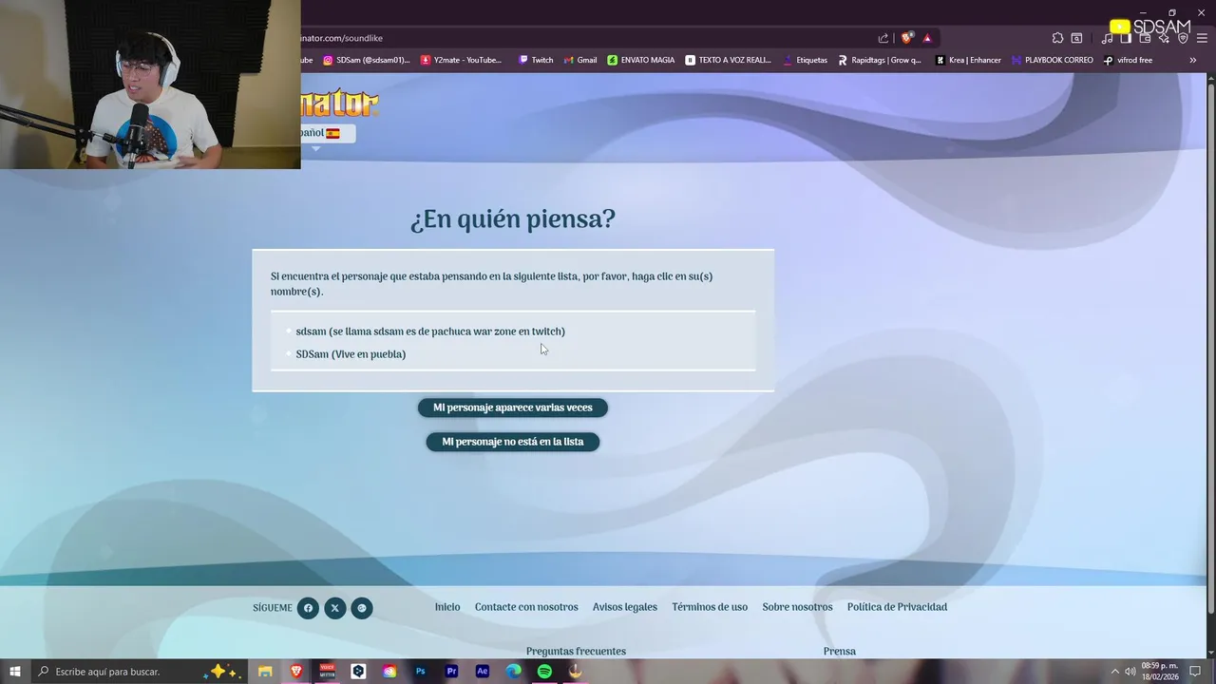The width and height of the screenshot is (1216, 684).
Task: Click the Akinator logo
Action: pyautogui.click(x=340, y=103)
